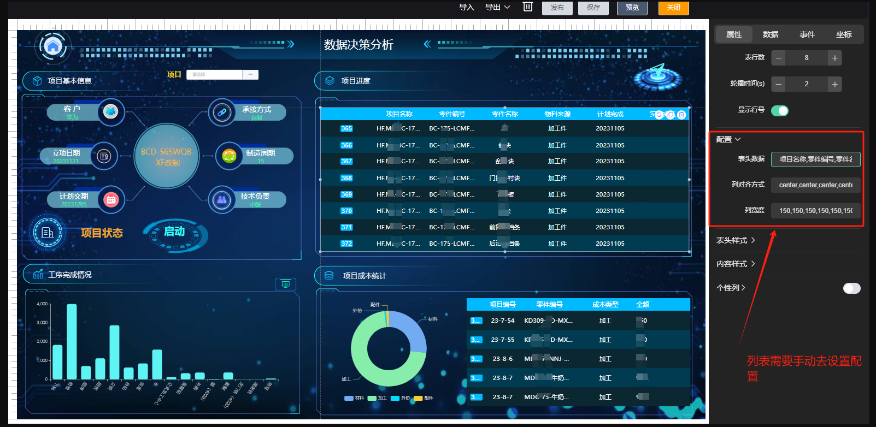Click the delete icon on table header
The height and width of the screenshot is (427, 876).
681,115
